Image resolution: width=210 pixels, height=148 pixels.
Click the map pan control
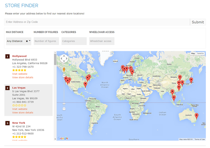click(64, 59)
